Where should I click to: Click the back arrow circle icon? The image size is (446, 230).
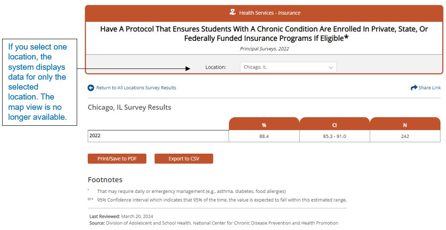tap(91, 88)
